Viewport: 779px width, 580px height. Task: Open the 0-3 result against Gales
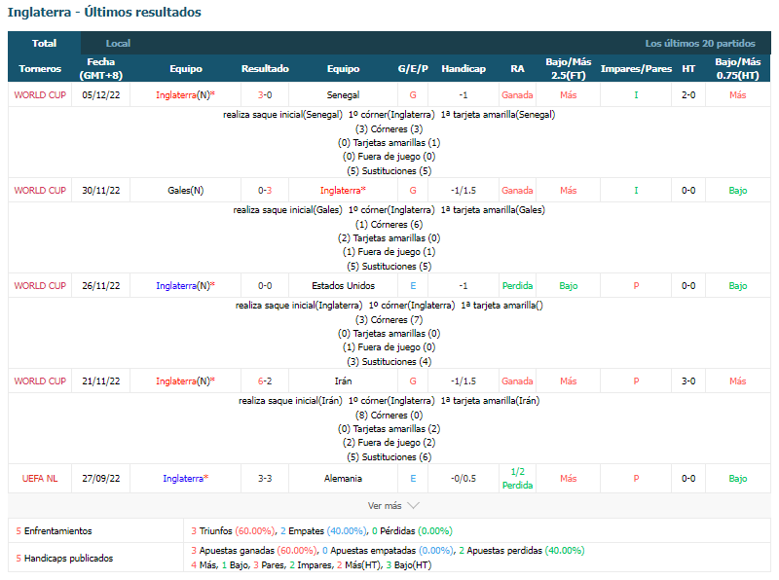point(265,190)
